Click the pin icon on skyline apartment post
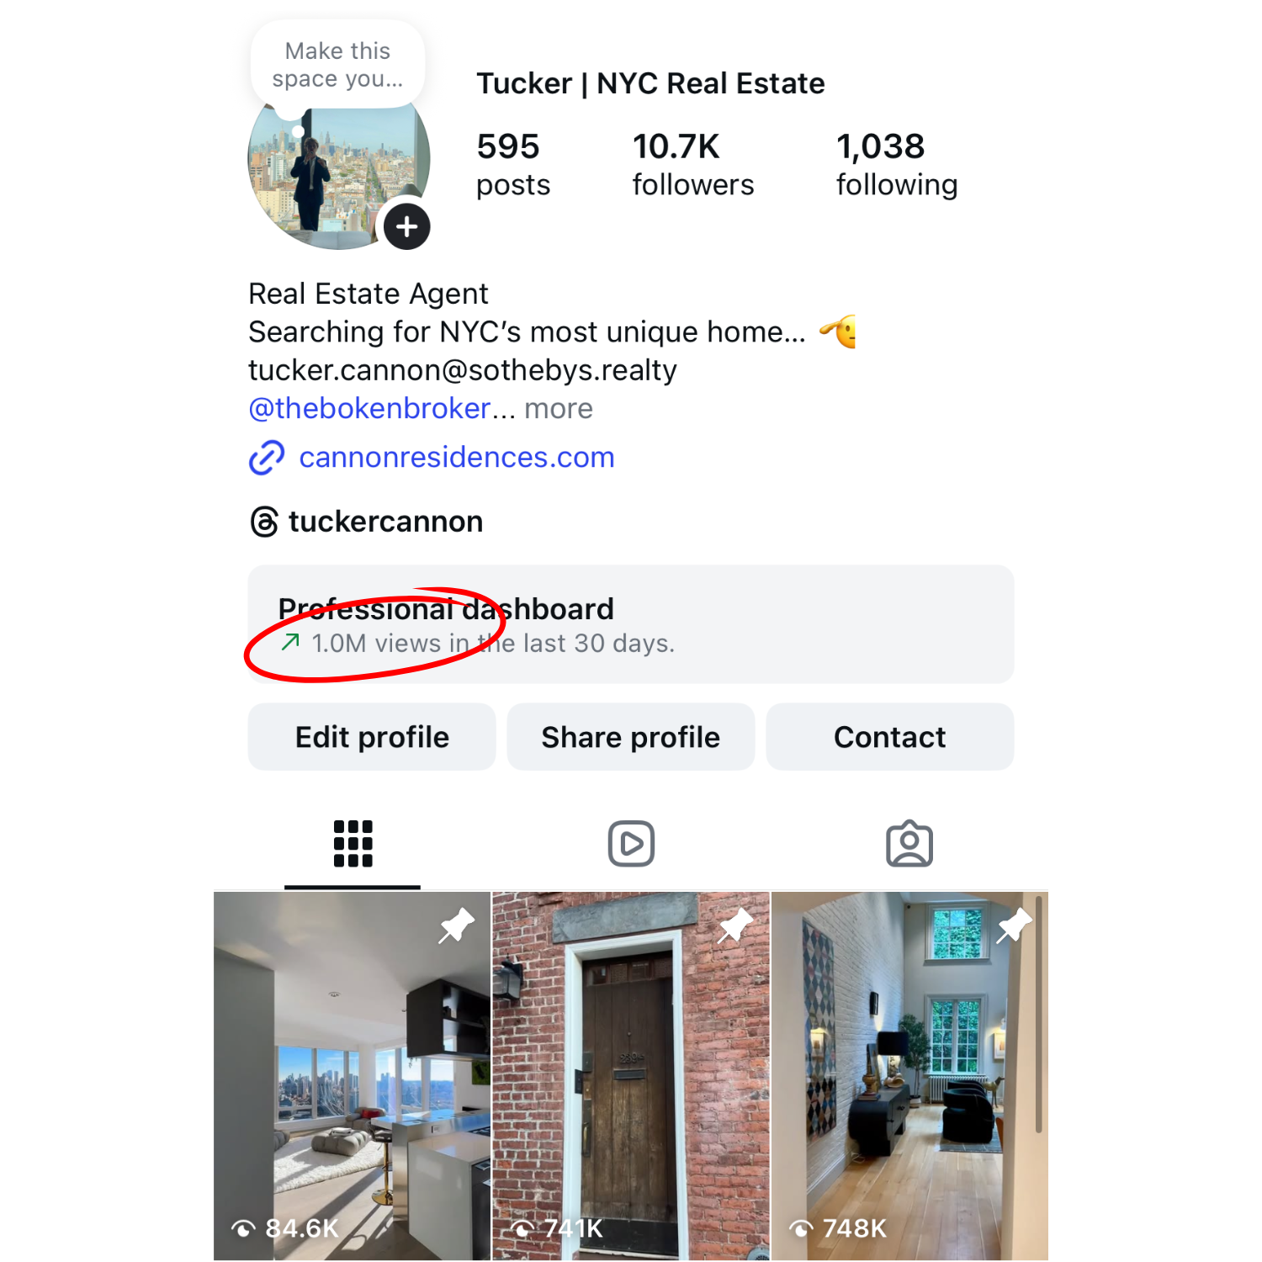Viewport: 1262px width, 1262px height. tap(456, 926)
